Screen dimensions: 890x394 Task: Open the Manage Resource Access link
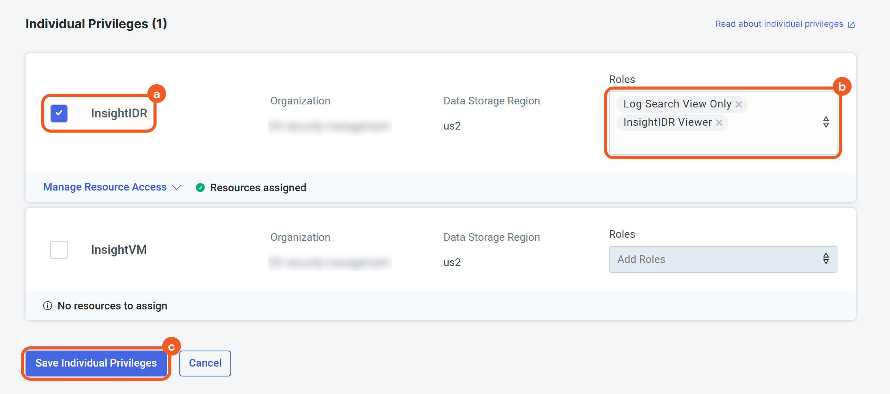[x=105, y=187]
